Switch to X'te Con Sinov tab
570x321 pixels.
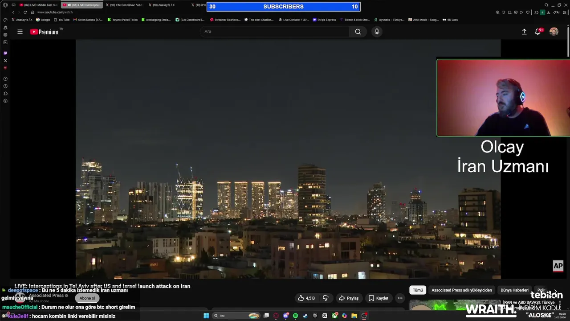(125, 5)
